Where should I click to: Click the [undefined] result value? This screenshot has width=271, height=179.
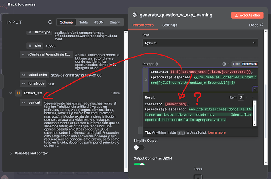176,104
